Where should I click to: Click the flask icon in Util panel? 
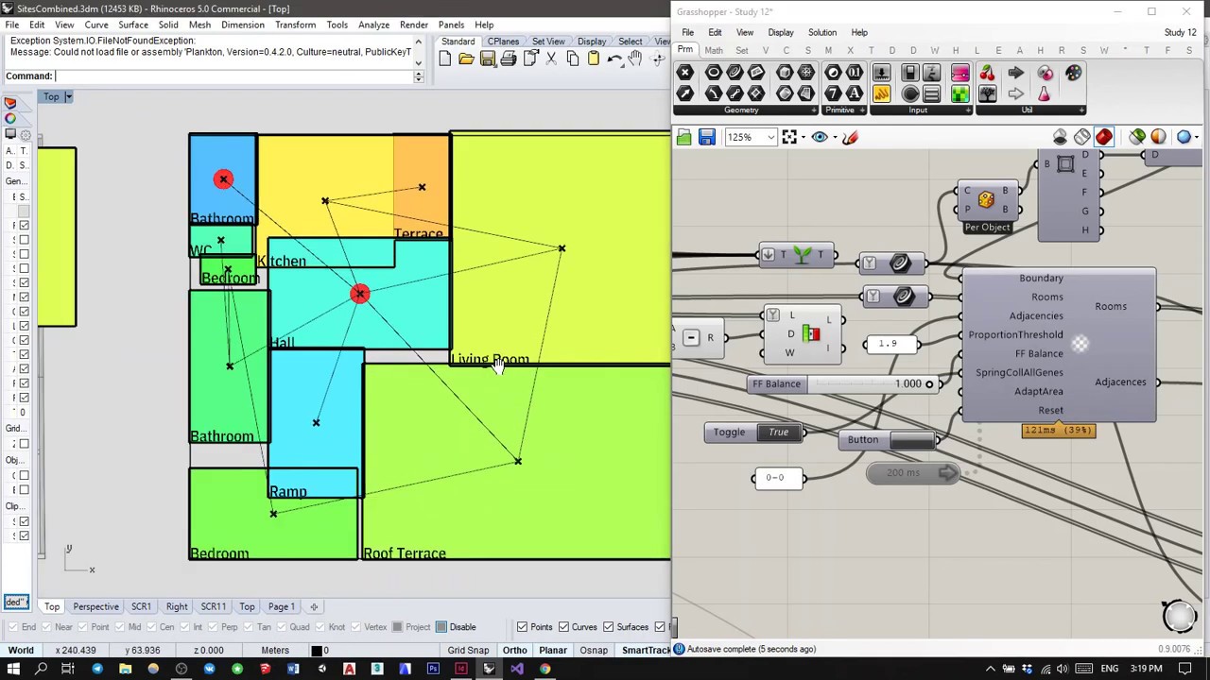(x=1045, y=93)
